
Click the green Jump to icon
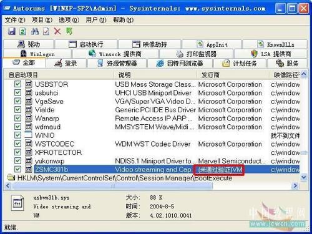tap(69, 31)
